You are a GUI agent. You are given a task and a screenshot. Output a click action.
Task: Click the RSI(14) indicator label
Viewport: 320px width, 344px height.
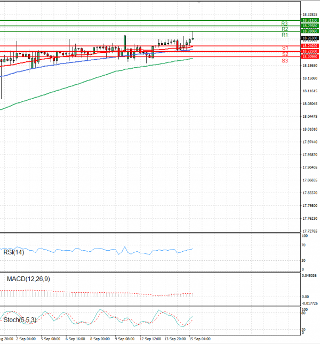[13, 252]
